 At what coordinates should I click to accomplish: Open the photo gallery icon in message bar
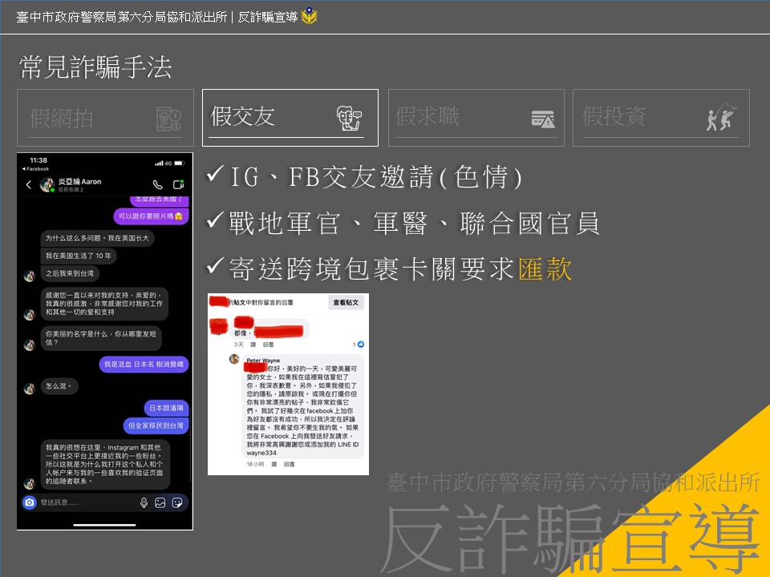coord(160,502)
